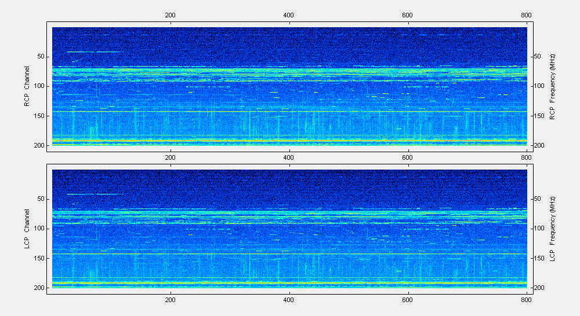
Task: Click tick 400 between the two plots
Action: (288, 157)
